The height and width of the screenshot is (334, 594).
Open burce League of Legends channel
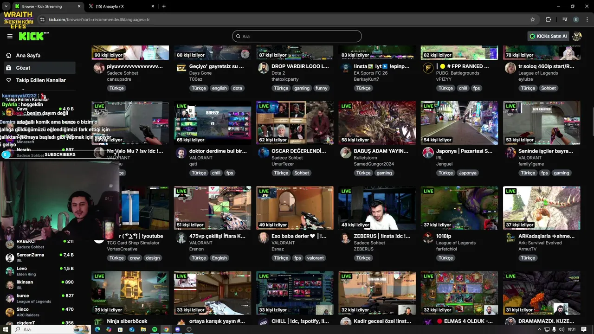39,298
